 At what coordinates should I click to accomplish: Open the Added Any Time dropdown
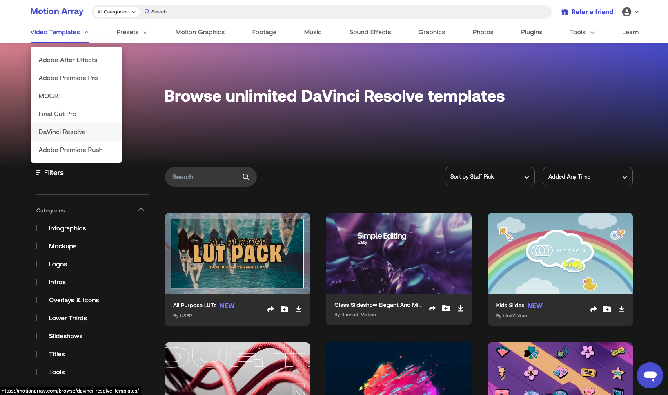click(x=588, y=177)
